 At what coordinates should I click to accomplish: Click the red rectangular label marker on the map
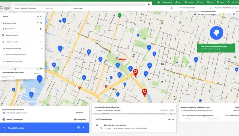click(x=122, y=60)
